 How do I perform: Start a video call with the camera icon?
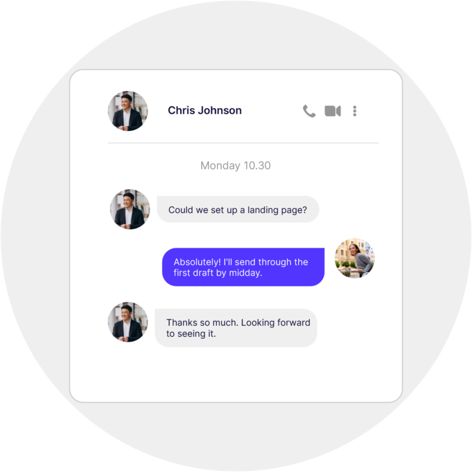[x=332, y=111]
